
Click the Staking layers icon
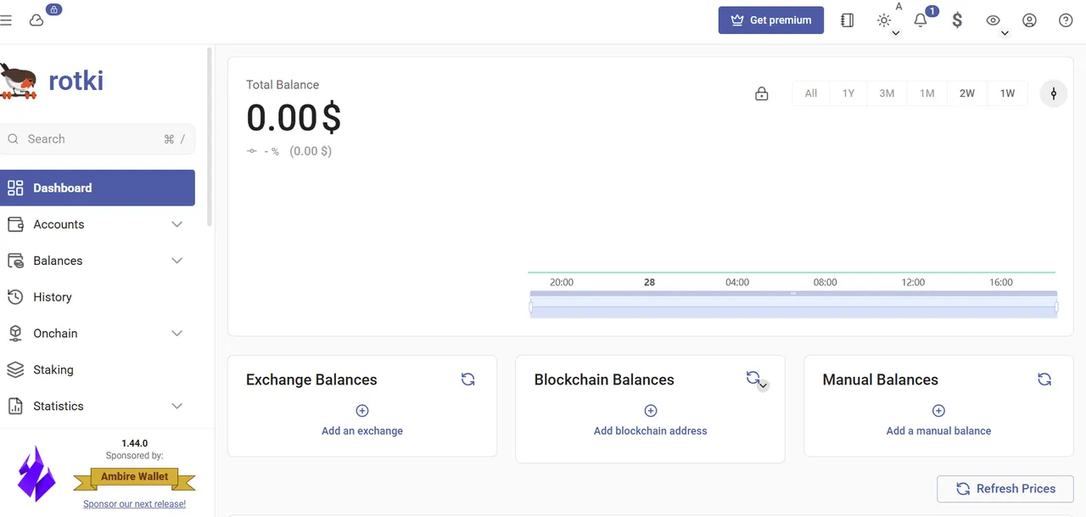tap(15, 370)
